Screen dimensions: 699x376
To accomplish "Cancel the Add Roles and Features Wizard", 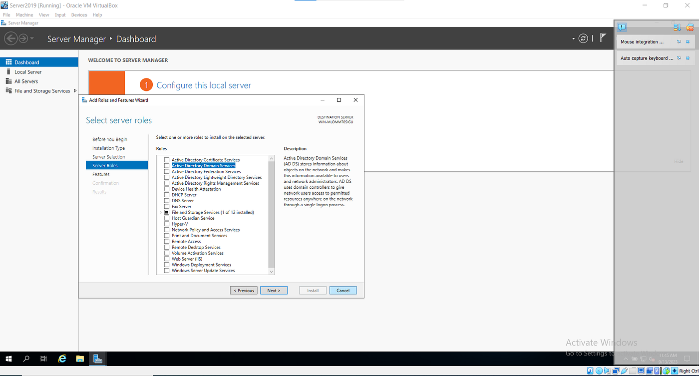I will (x=343, y=290).
